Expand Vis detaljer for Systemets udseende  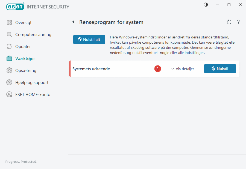coord(182,69)
